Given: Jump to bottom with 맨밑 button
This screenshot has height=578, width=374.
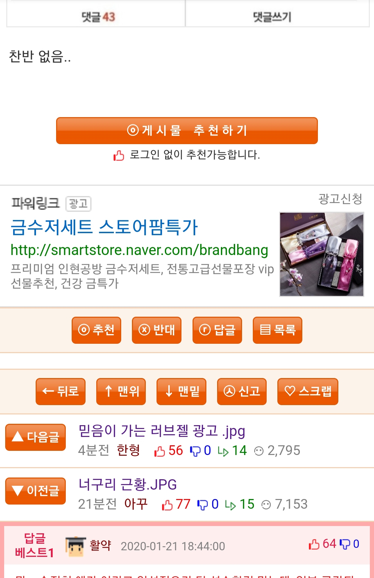Looking at the screenshot, I should 181,391.
